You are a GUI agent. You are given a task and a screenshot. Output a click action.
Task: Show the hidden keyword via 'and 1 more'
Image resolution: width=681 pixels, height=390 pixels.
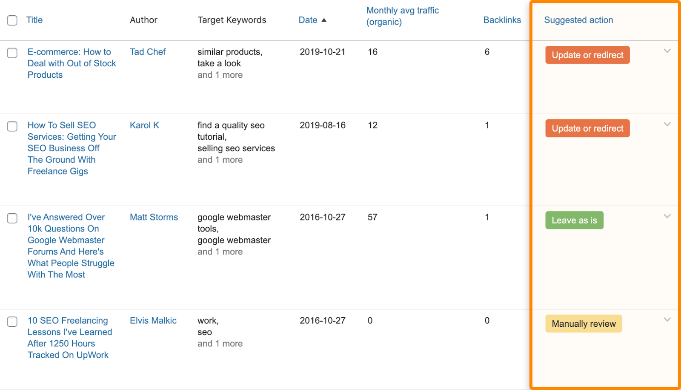click(220, 74)
